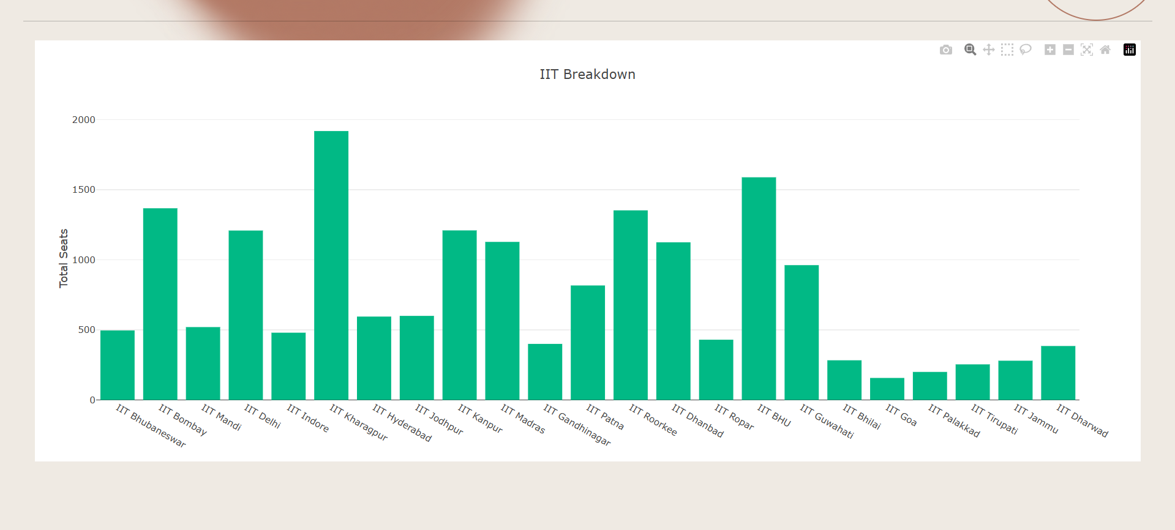Click the Zoom out minus icon
Viewport: 1175px width, 530px height.
coord(1068,50)
